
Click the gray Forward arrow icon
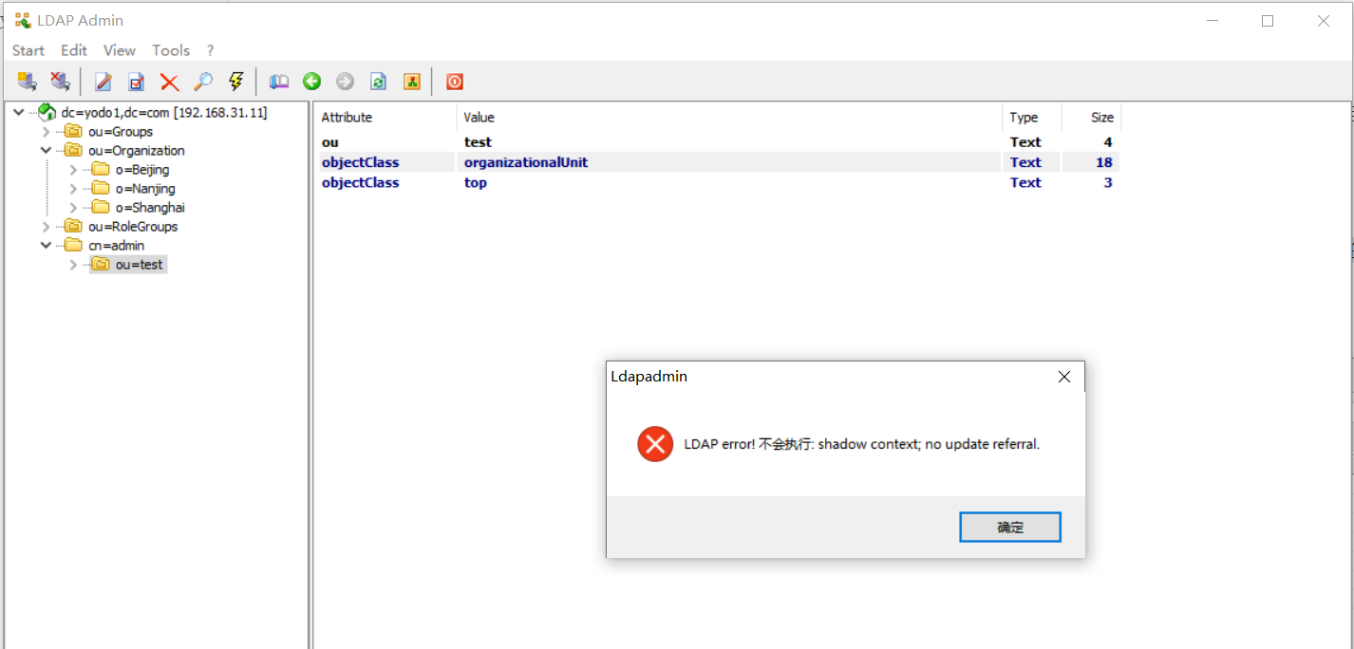346,82
